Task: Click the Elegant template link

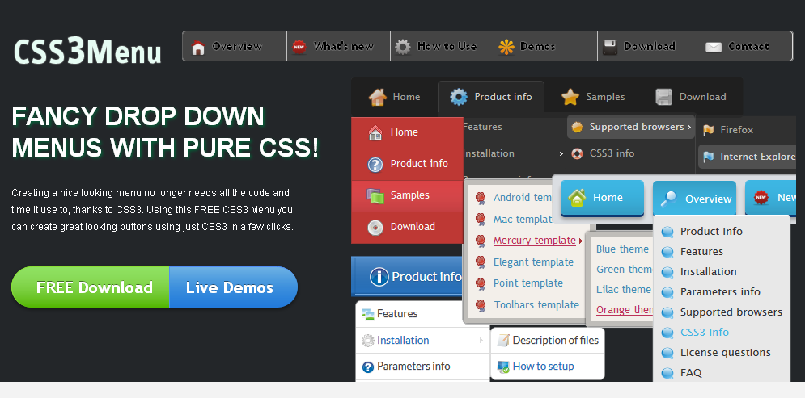Action: point(533,262)
